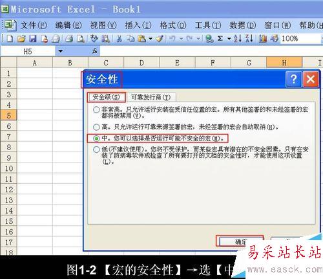Open the AutoSum functions dropdown arrow
This screenshot has height=279, width=323.
tap(229, 39)
